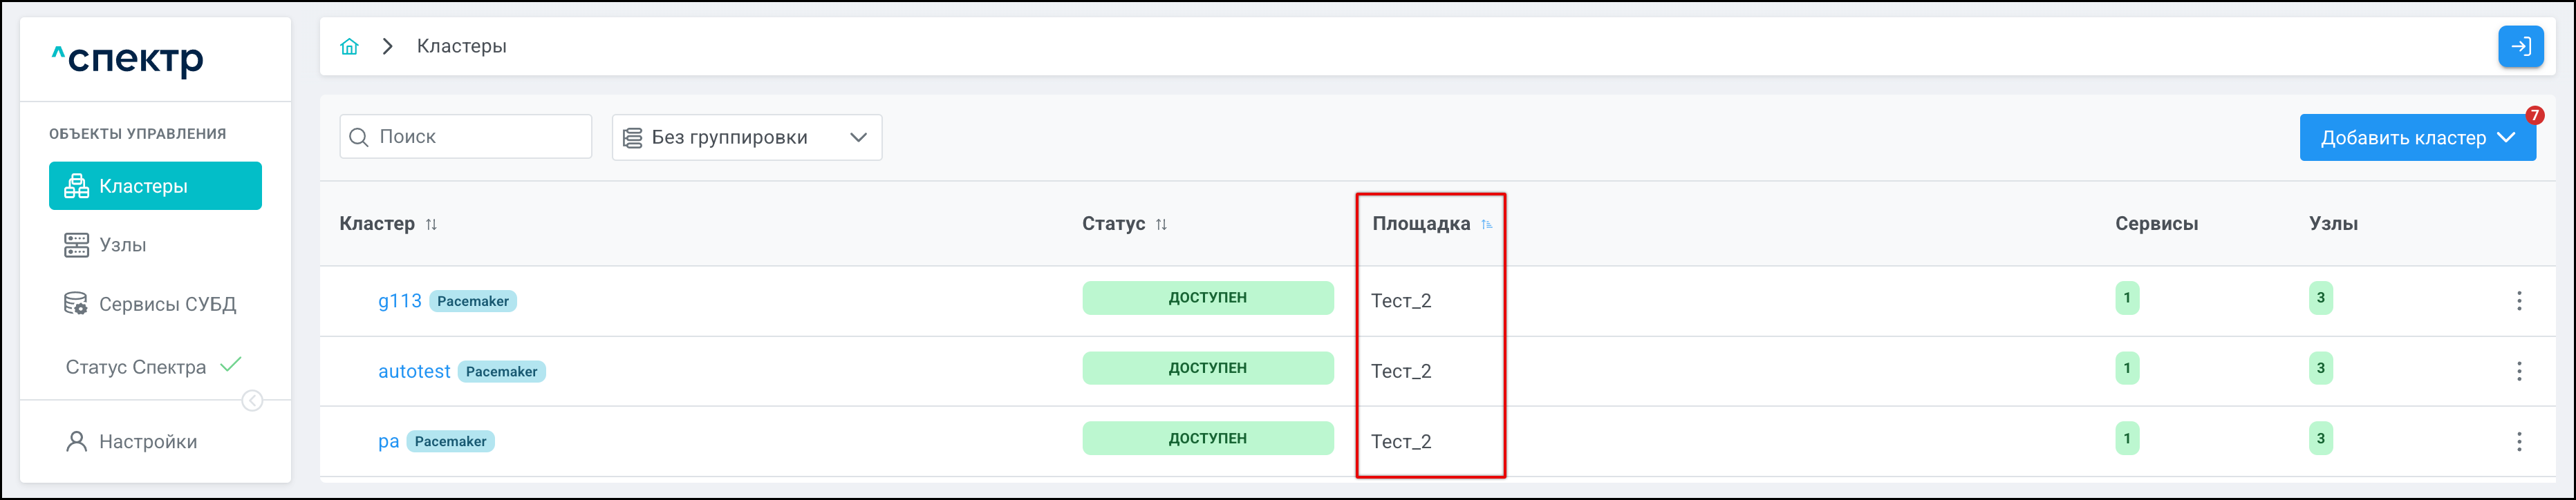Sort table by Площадка column
The height and width of the screenshot is (500, 2576).
click(1486, 224)
